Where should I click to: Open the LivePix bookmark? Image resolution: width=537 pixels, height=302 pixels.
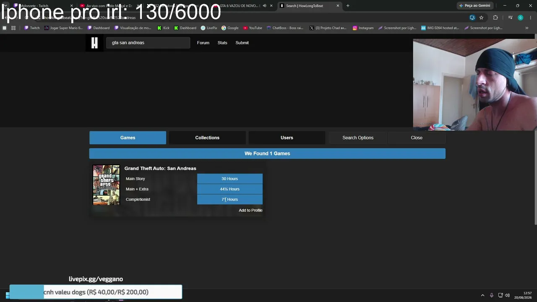[x=209, y=28]
